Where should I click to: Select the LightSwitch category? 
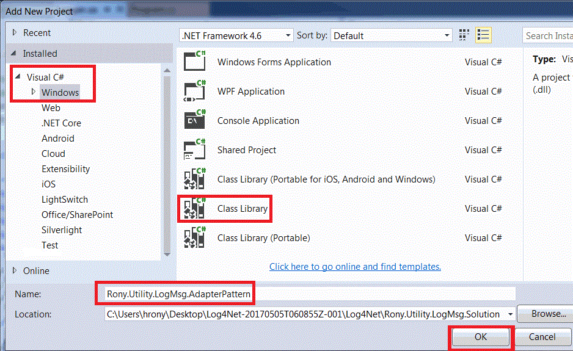pyautogui.click(x=65, y=200)
